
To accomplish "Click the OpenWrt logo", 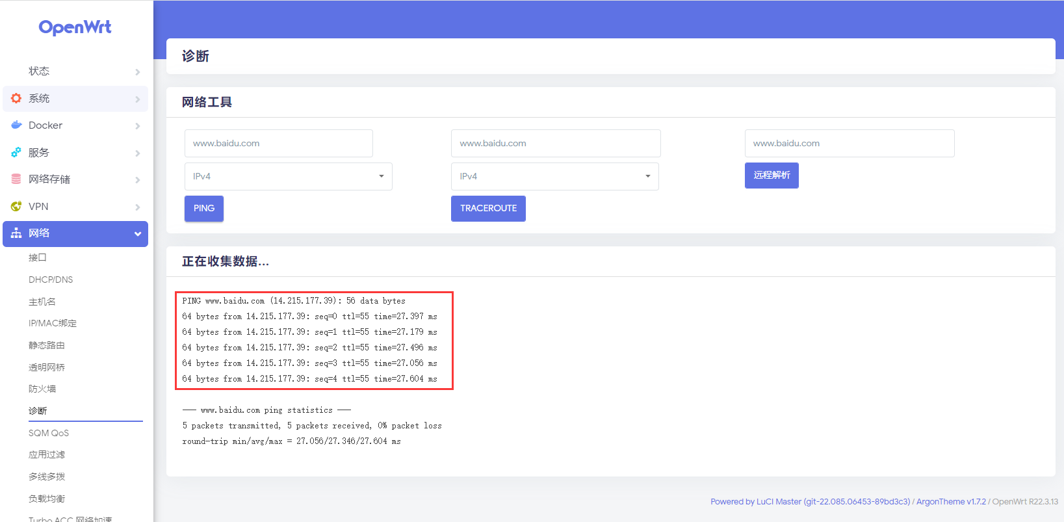I will (x=75, y=27).
